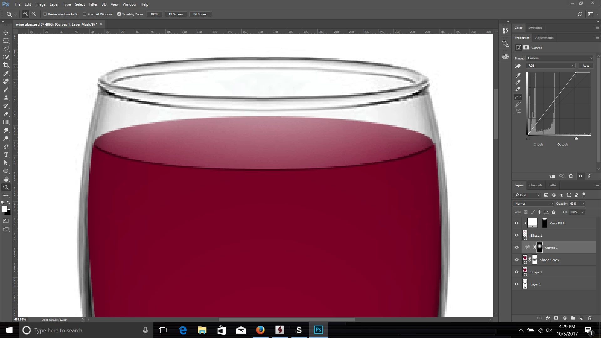Select the Eyedropper tool in toolbar
The width and height of the screenshot is (601, 338).
(6, 73)
